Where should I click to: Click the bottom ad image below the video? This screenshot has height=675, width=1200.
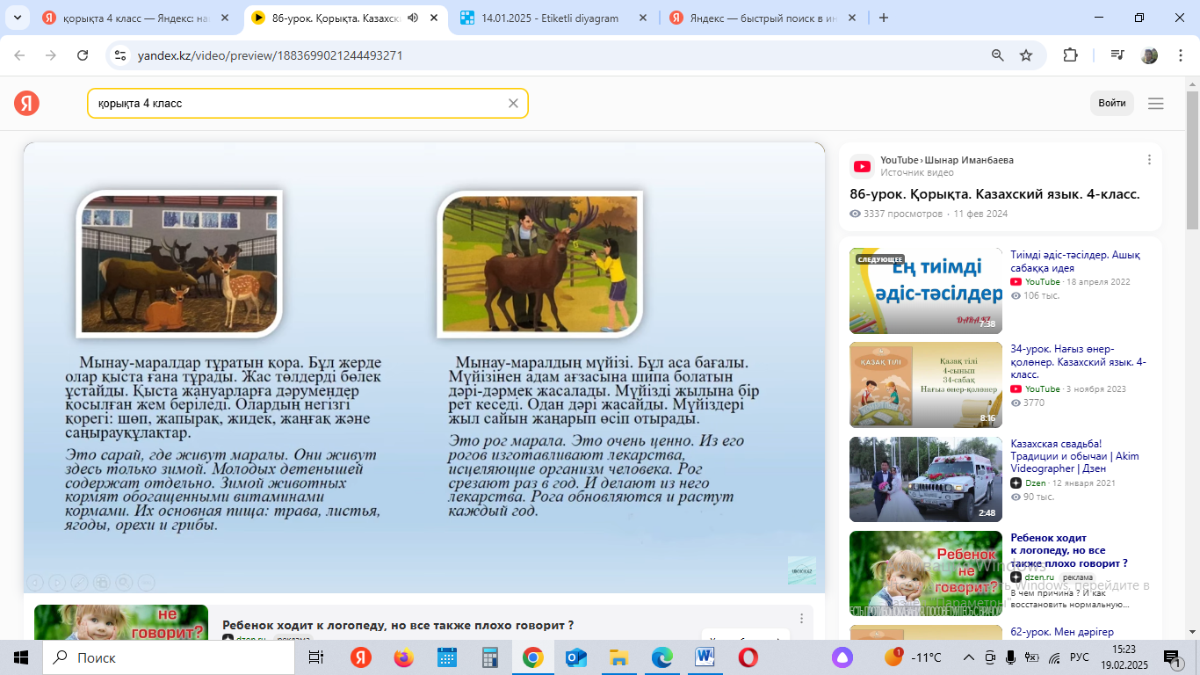(x=121, y=622)
